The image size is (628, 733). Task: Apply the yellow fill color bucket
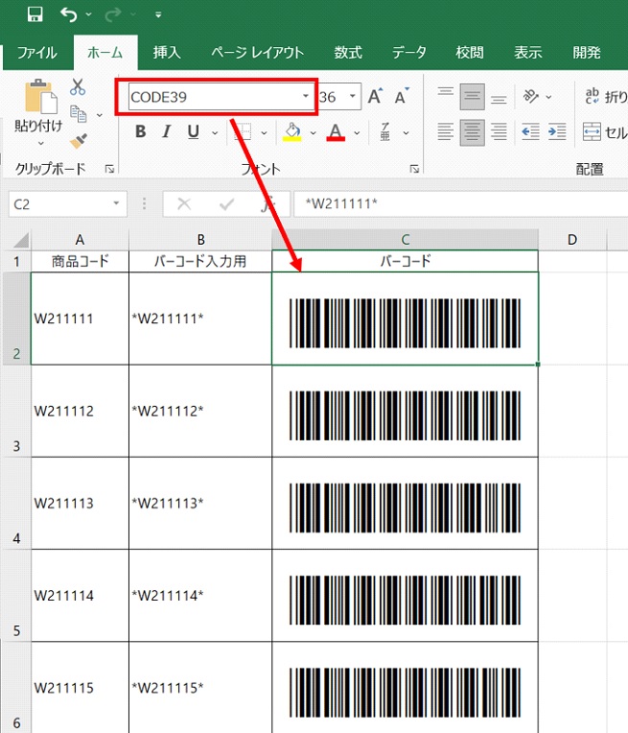[x=292, y=132]
